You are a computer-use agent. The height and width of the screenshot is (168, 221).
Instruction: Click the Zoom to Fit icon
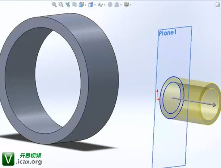pyautogui.click(x=54, y=5)
